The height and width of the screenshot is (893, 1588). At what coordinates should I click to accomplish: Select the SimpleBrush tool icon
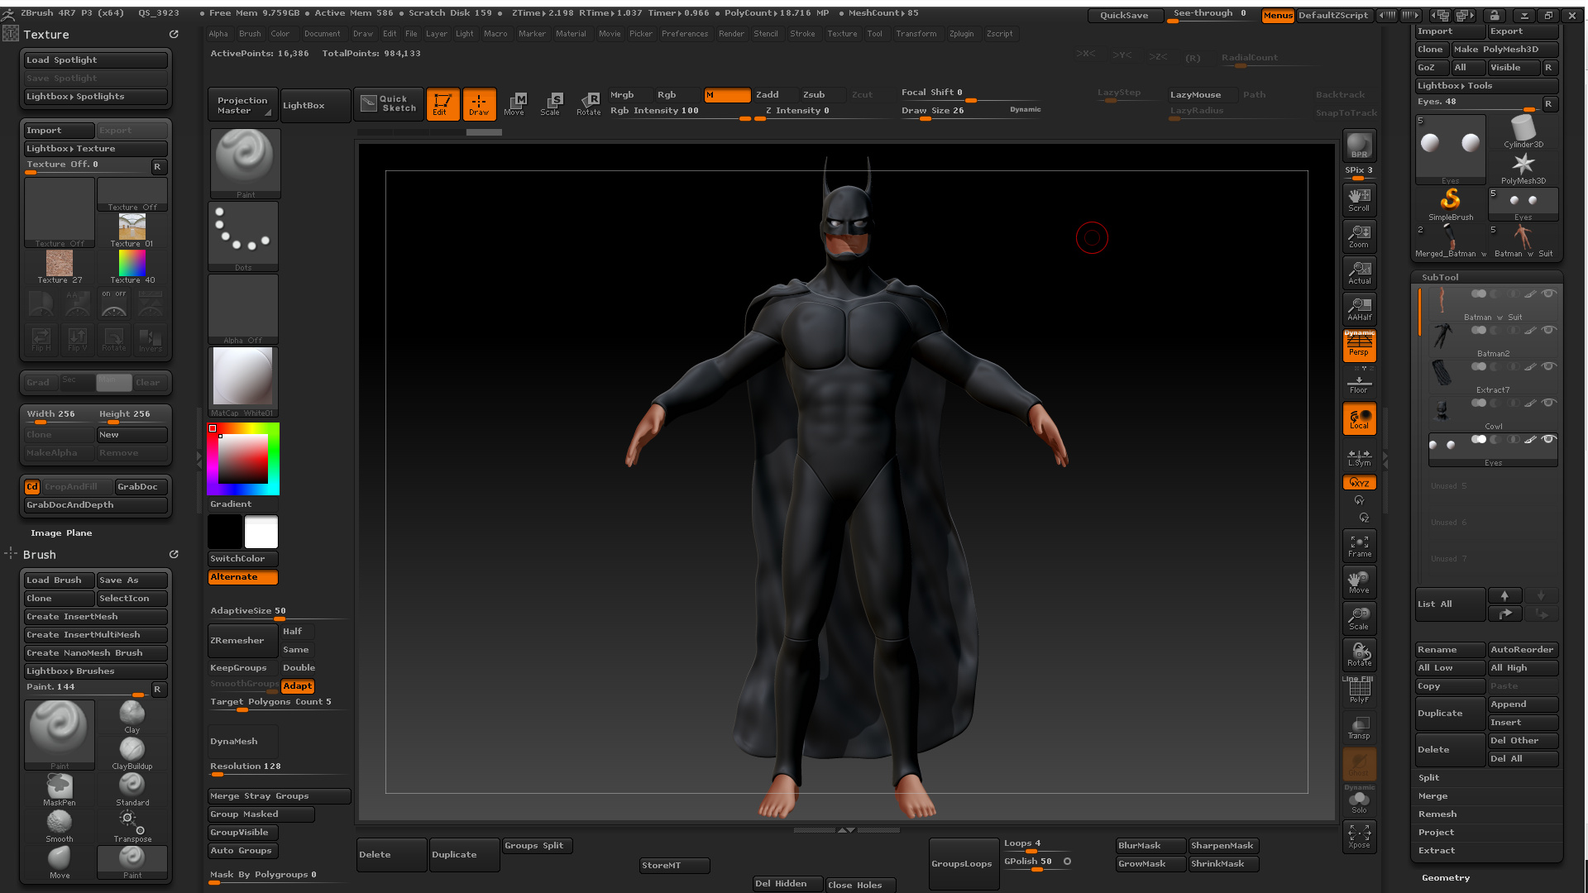[x=1450, y=203]
